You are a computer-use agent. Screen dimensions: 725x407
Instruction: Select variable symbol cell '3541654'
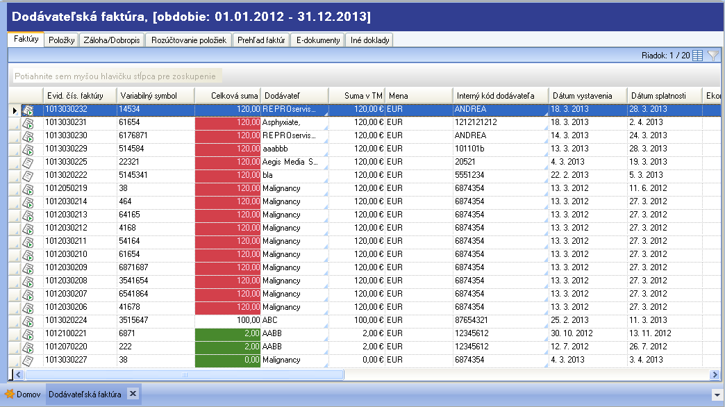click(x=156, y=281)
